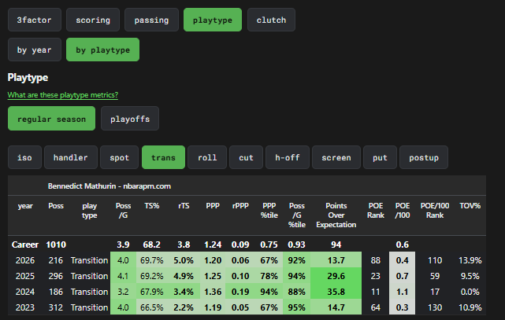Screen dimensions: 505x320
Task: Click the 1.36 PPP cell for 2024
Action: 213,292
